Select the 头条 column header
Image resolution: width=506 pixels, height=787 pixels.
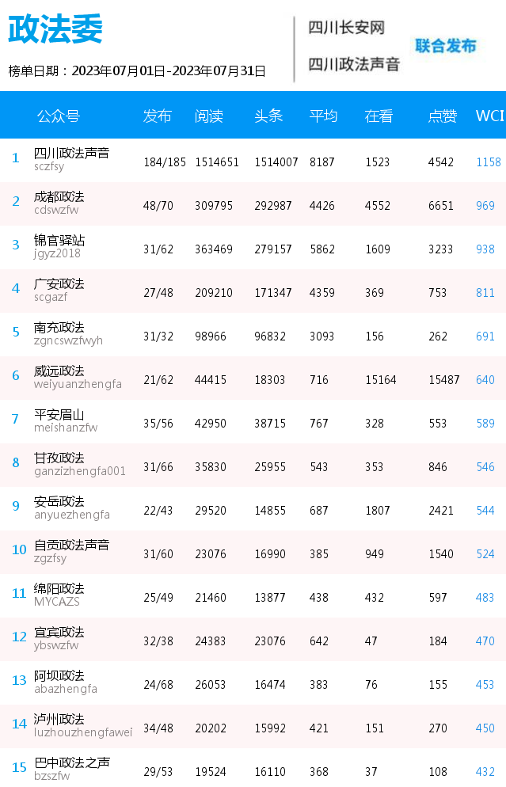[268, 116]
